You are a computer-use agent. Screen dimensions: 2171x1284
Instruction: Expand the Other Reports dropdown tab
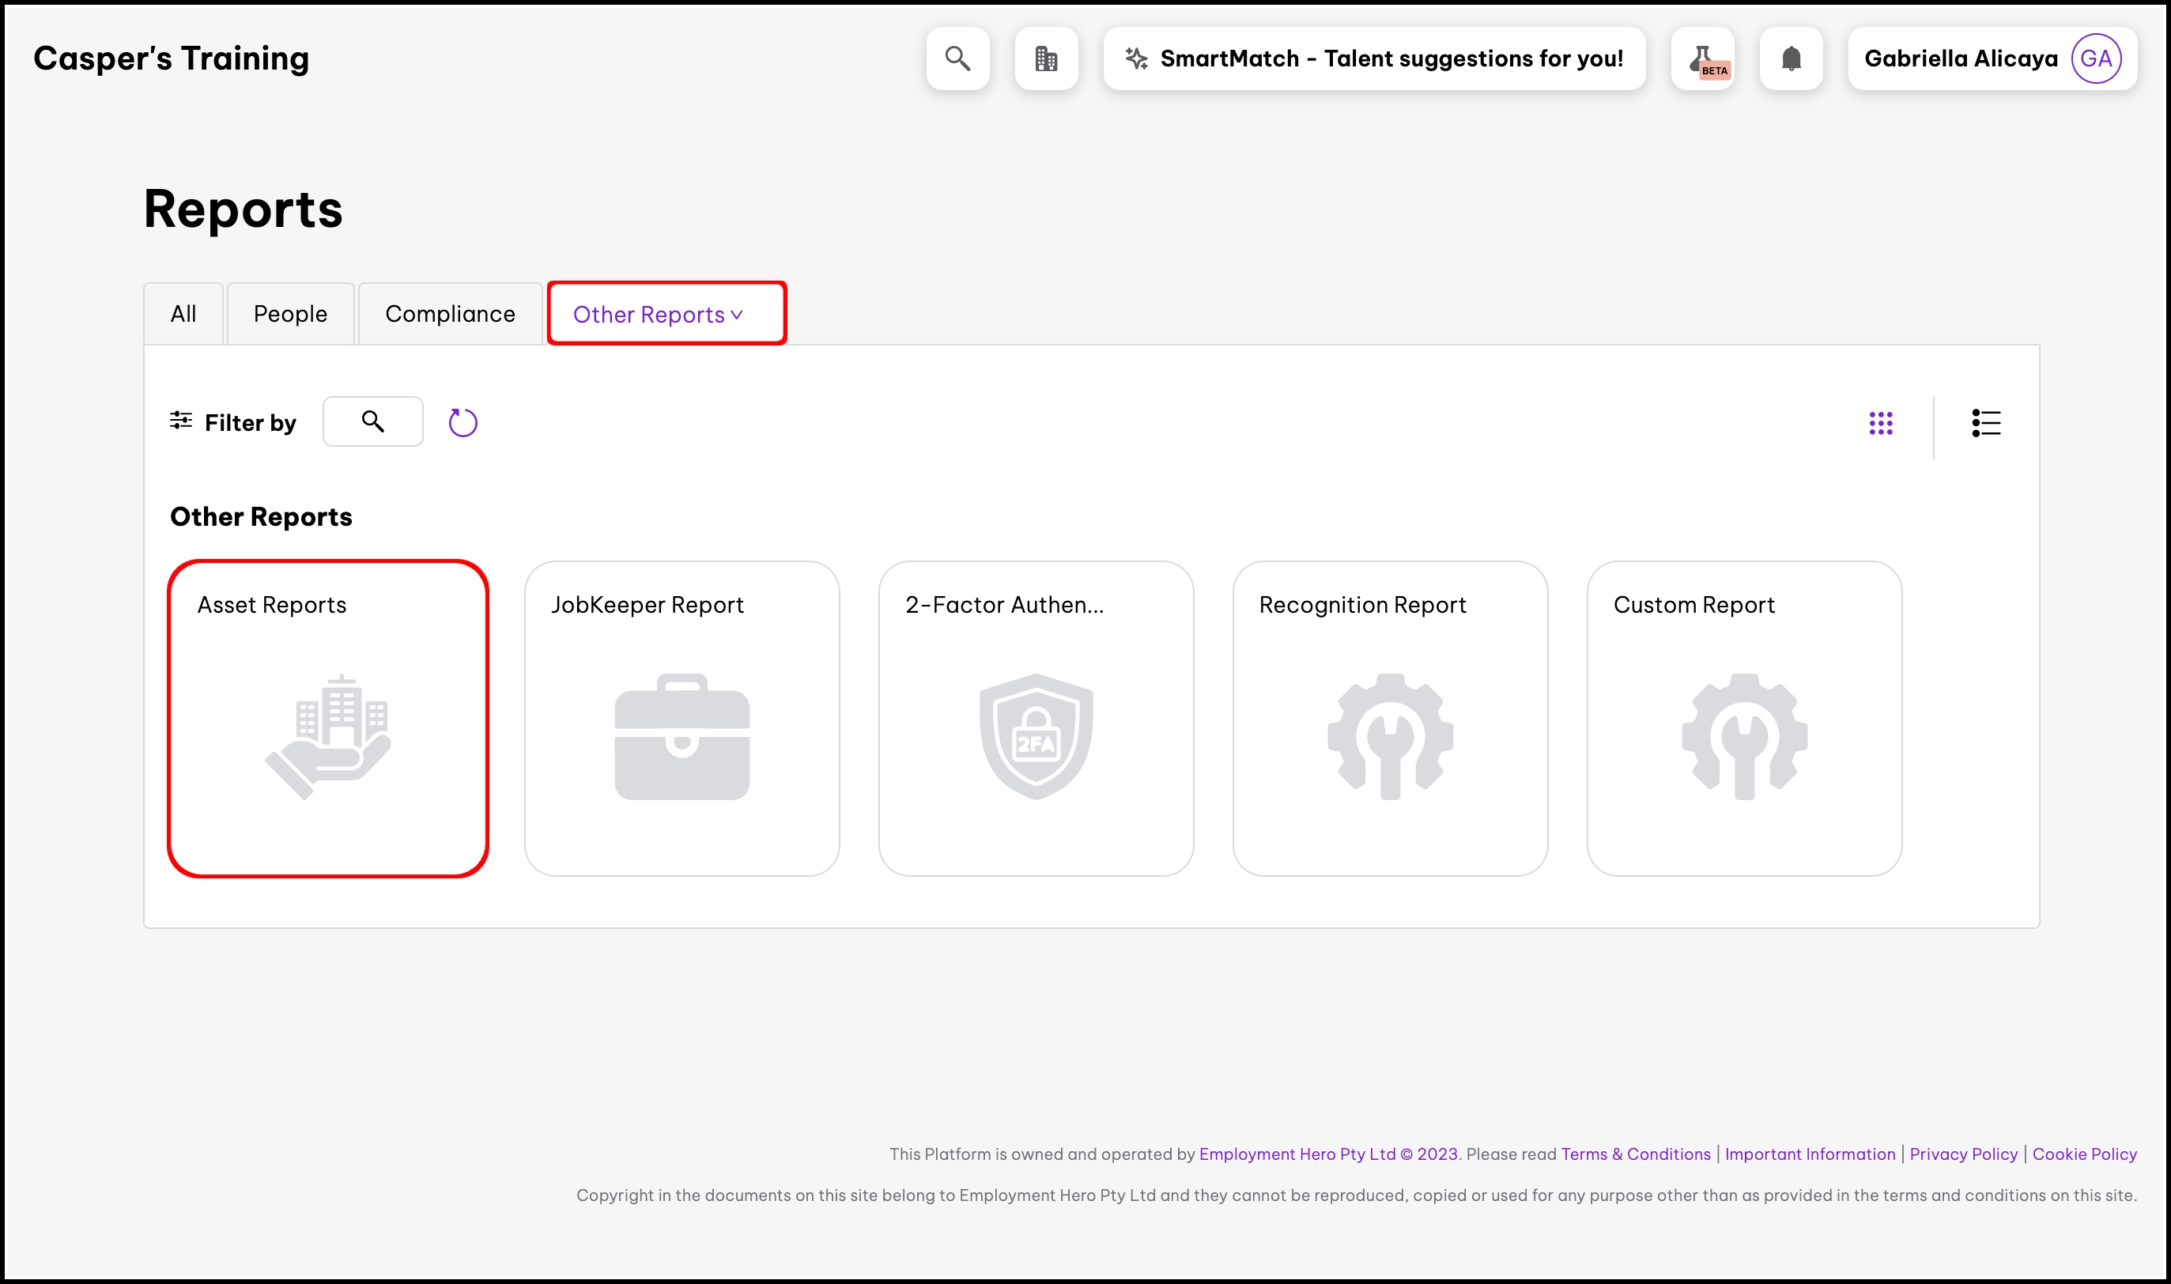[x=666, y=314]
